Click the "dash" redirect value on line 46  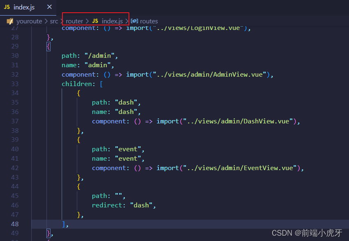(141, 205)
